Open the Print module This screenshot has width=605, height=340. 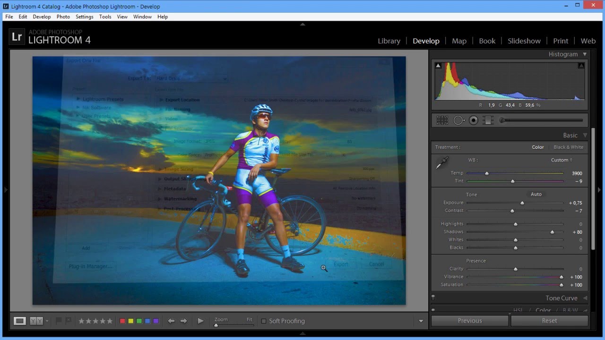click(x=561, y=41)
